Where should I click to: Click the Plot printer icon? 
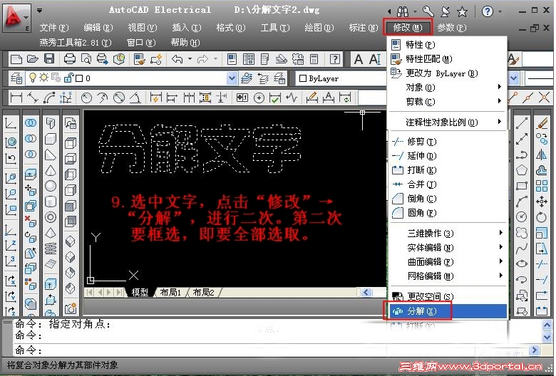point(70,59)
